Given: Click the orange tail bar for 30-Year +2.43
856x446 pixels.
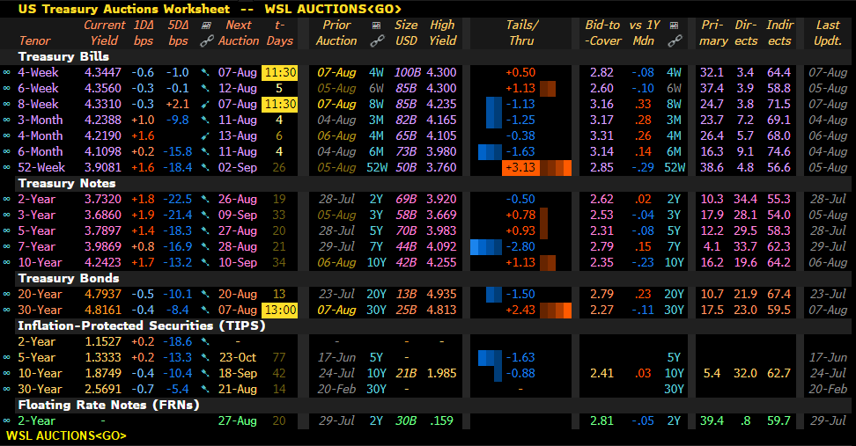Looking at the screenshot, I should pyautogui.click(x=556, y=310).
